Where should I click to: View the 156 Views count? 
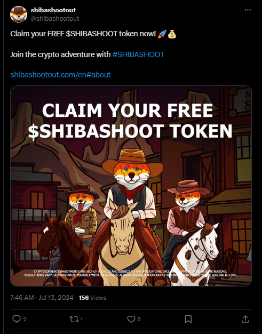[92, 298]
